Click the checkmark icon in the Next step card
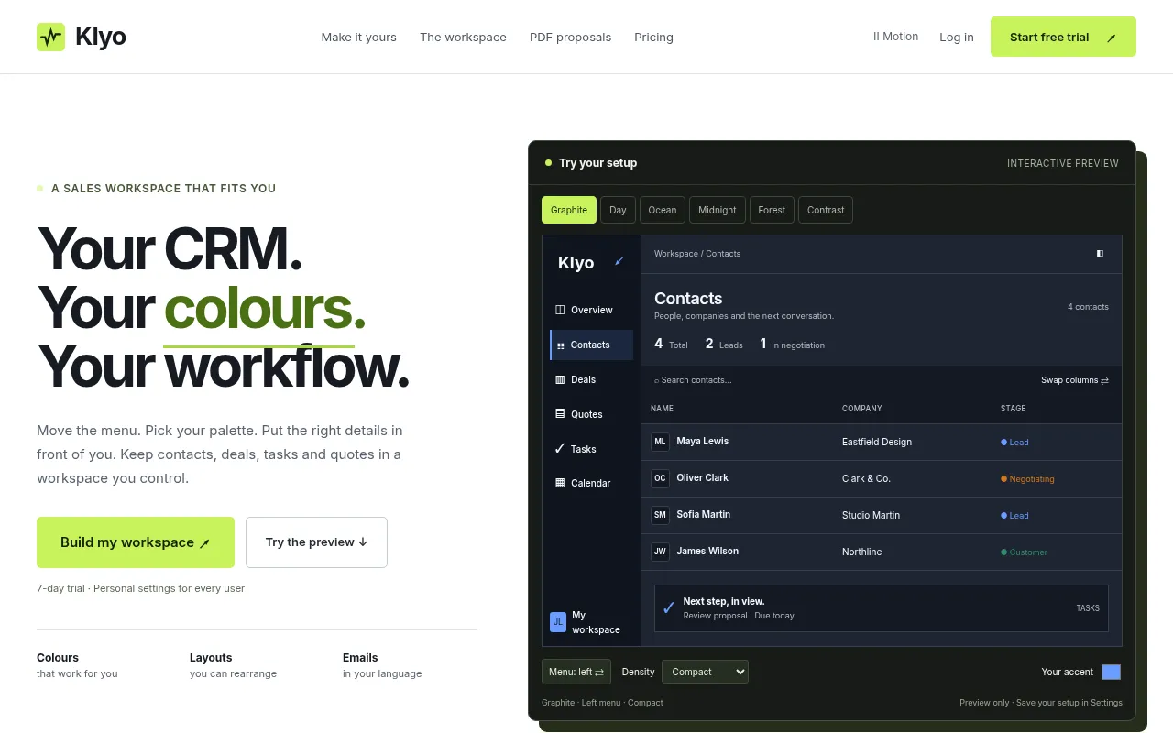Screen dimensions: 1173x733 (x=669, y=608)
